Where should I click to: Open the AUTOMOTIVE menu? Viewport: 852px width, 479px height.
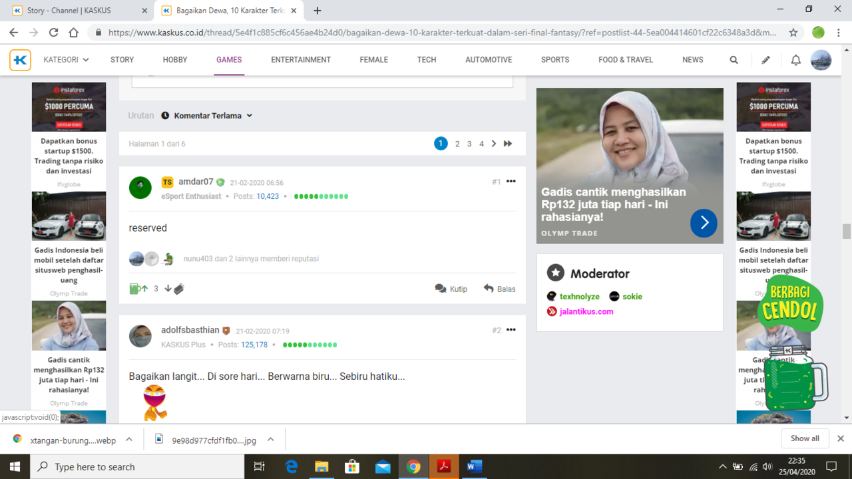coord(489,60)
